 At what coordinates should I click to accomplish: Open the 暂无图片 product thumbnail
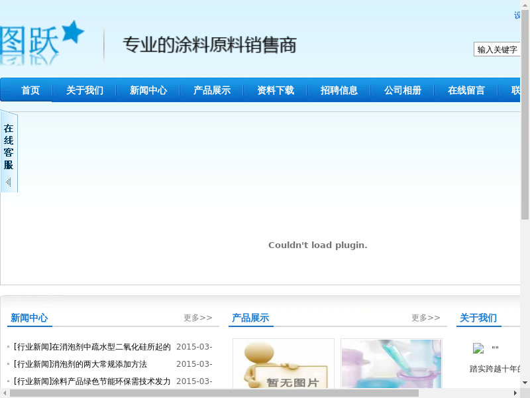click(x=284, y=363)
